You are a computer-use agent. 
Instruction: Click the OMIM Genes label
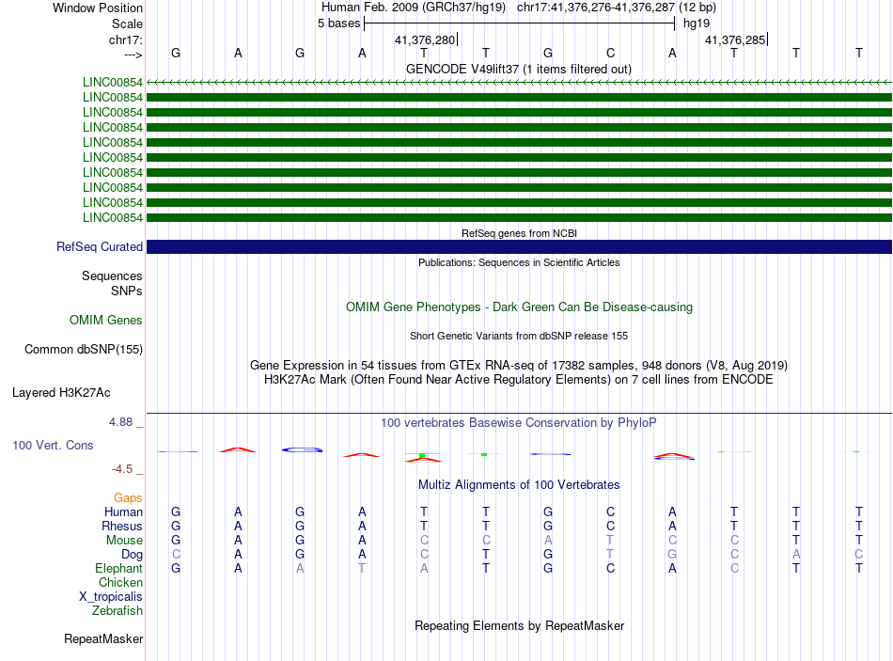click(x=106, y=321)
